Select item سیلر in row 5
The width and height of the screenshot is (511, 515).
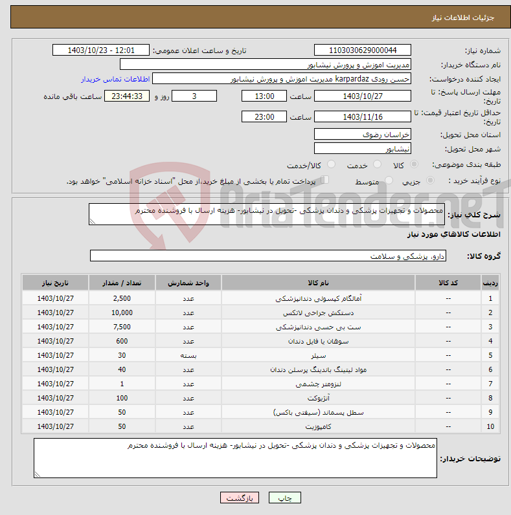tap(318, 355)
